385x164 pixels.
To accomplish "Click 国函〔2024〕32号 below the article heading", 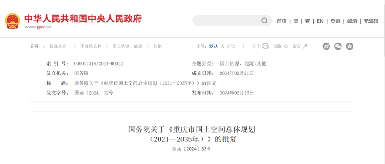I will pos(192,149).
